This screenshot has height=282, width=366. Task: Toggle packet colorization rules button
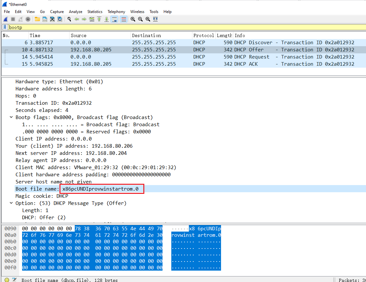[124, 19]
